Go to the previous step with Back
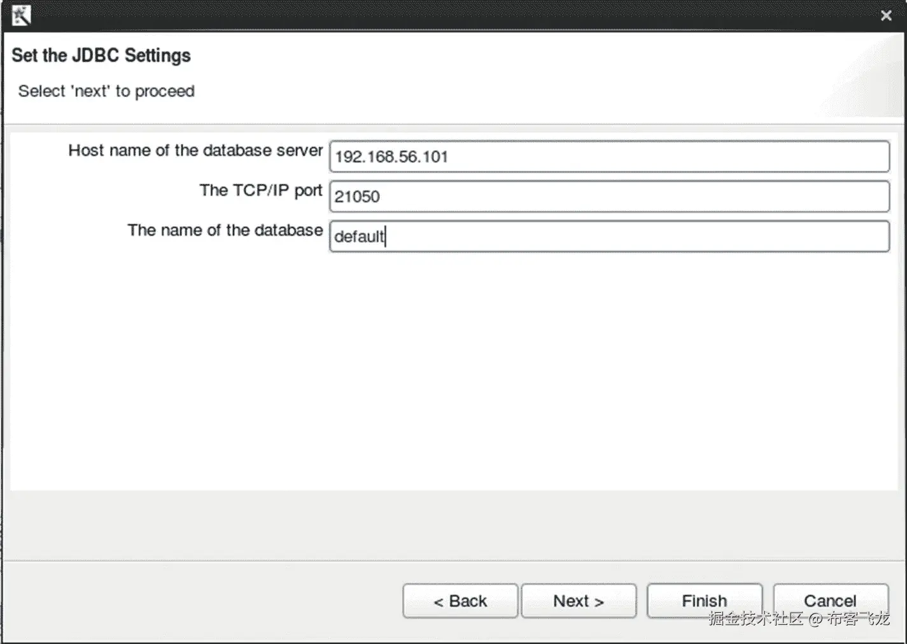Viewport: 907px width, 644px height. (x=460, y=601)
